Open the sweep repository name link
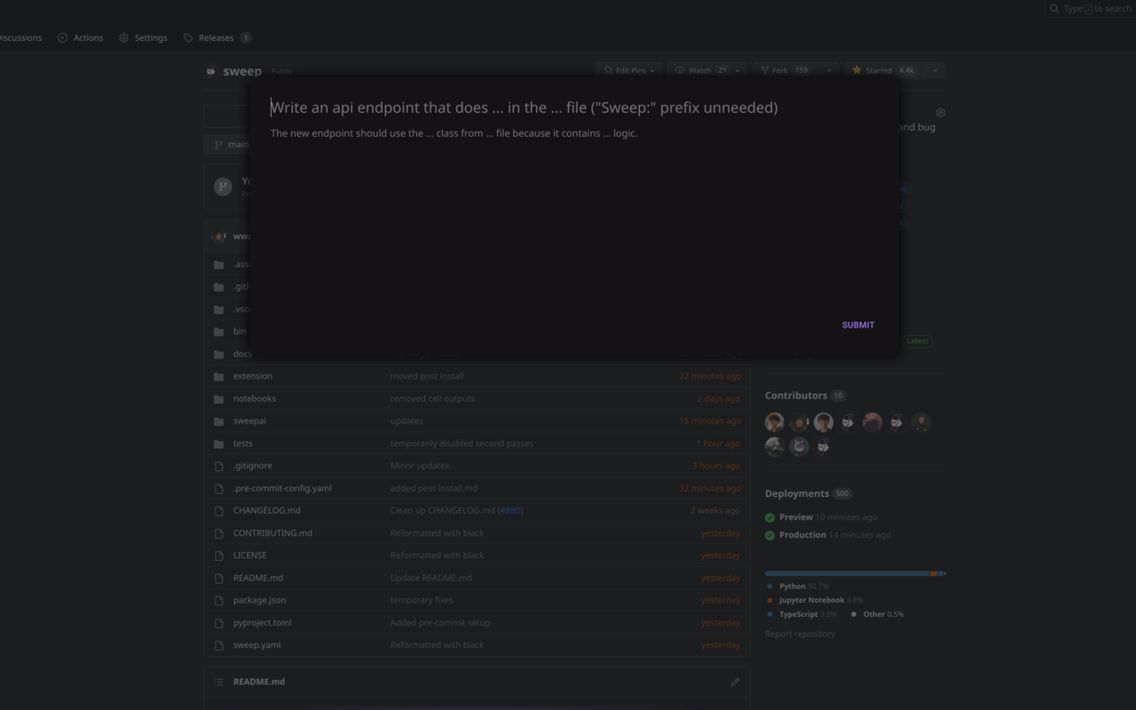This screenshot has height=710, width=1136. (242, 71)
